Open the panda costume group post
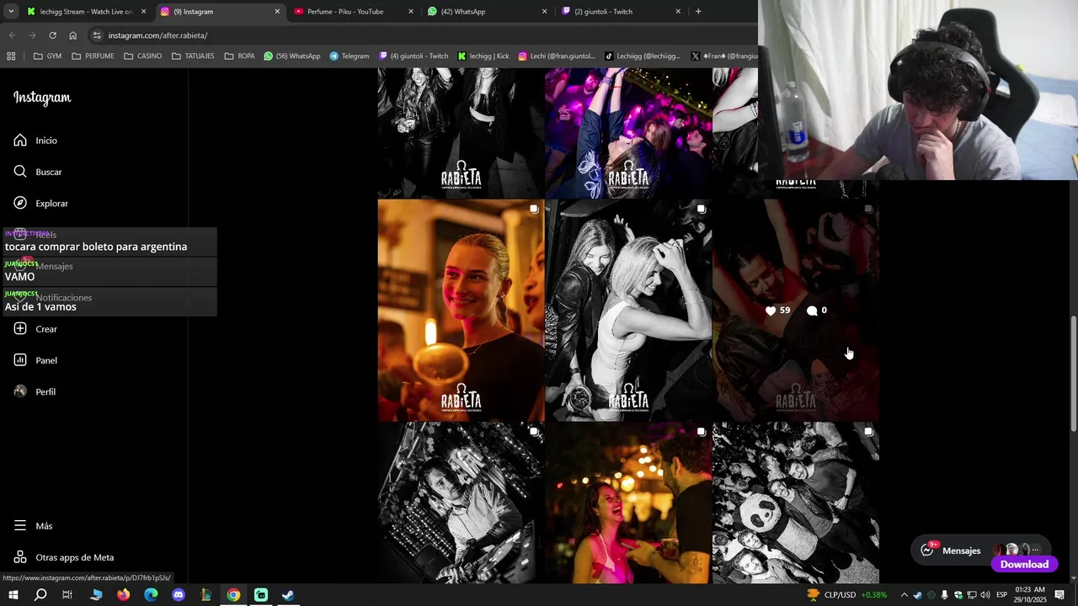This screenshot has width=1078, height=606. click(796, 502)
